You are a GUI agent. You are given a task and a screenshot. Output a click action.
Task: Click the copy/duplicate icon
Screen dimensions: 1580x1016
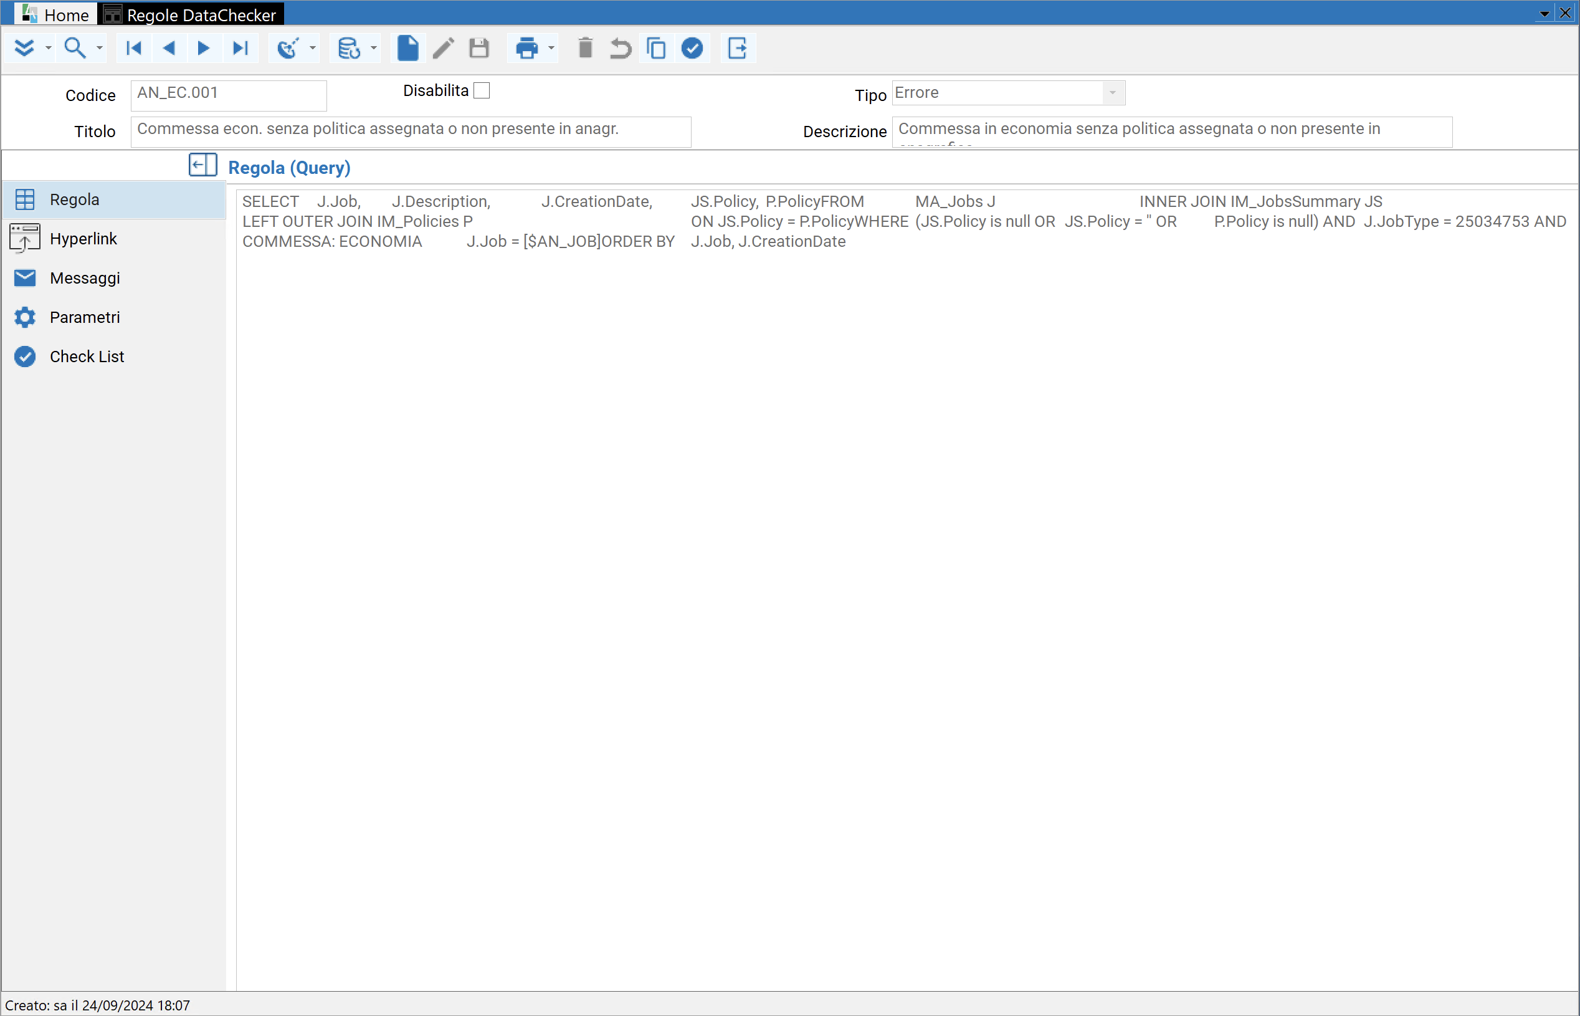pos(656,48)
